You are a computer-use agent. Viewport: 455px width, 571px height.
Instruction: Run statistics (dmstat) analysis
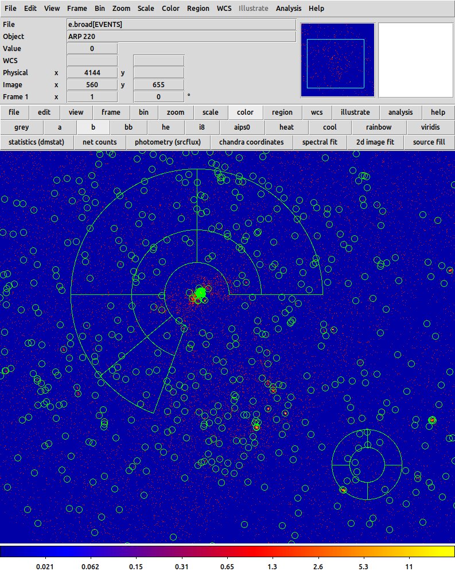pos(36,142)
